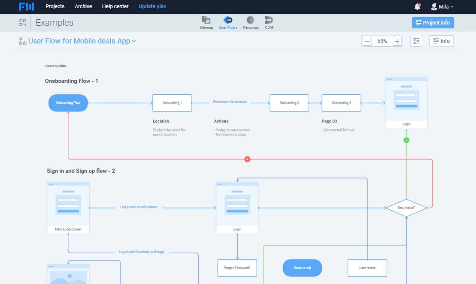Image resolution: width=476 pixels, height=284 pixels.
Task: Click Sign in and Sign up flow - 2 heading
Action: click(81, 171)
